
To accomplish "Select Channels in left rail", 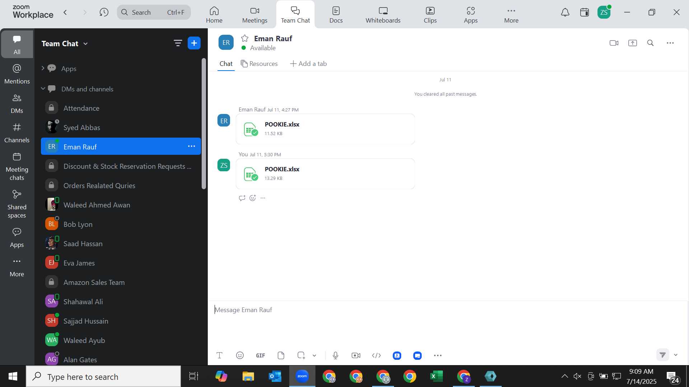I will [x=17, y=133].
